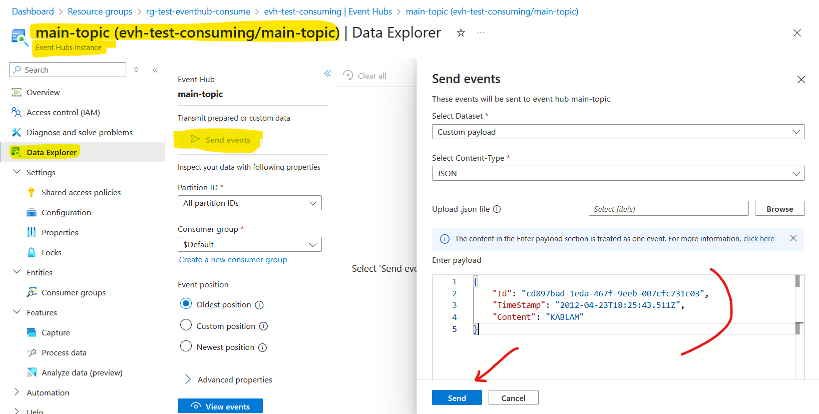Close the Send events panel

801,80
